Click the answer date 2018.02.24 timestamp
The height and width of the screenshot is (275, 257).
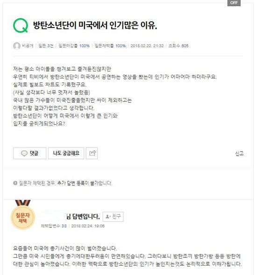88,226
